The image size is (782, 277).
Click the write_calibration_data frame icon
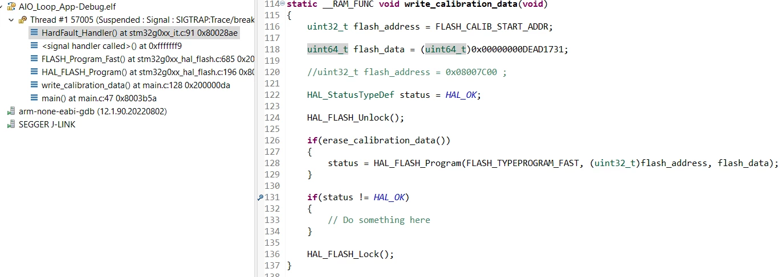tap(34, 85)
